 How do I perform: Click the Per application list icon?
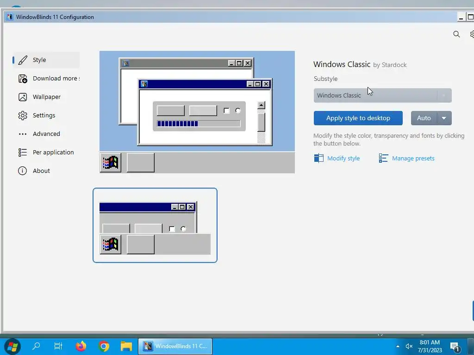point(23,153)
